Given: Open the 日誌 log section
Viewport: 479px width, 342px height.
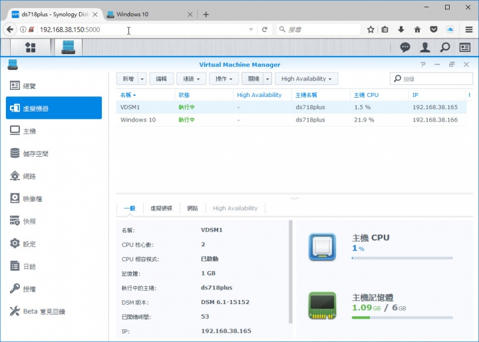Looking at the screenshot, I should 54,266.
